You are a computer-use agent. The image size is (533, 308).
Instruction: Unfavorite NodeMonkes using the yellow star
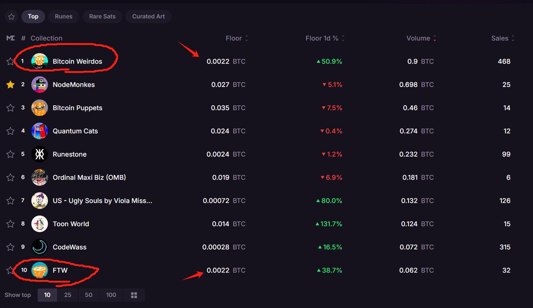point(10,84)
